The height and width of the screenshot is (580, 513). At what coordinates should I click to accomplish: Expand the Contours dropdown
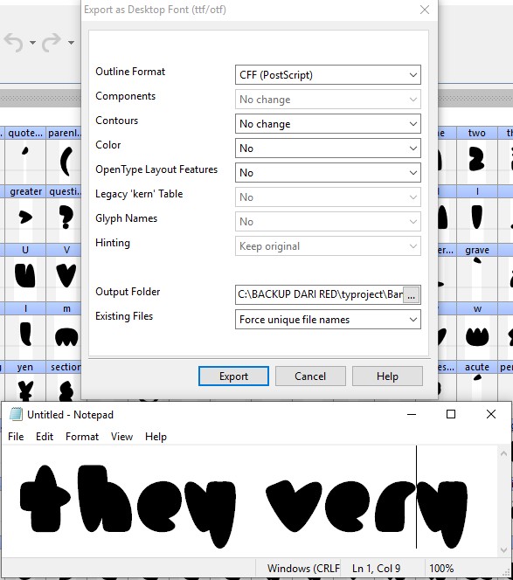point(328,124)
